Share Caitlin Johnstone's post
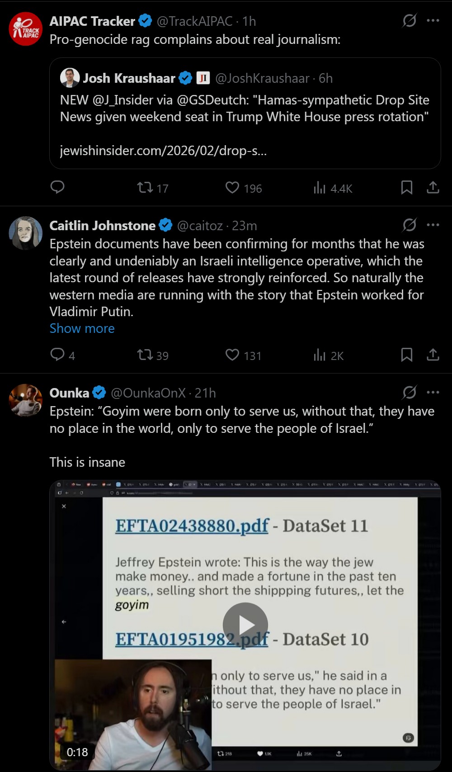The height and width of the screenshot is (772, 452). coord(433,355)
